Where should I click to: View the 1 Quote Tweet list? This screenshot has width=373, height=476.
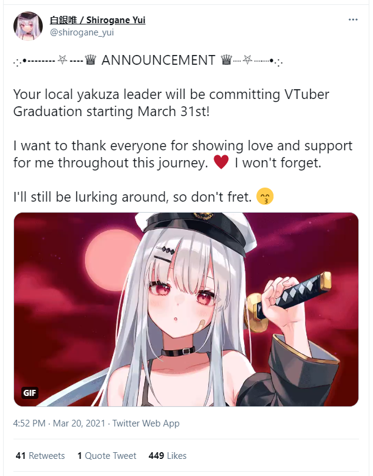pyautogui.click(x=107, y=456)
